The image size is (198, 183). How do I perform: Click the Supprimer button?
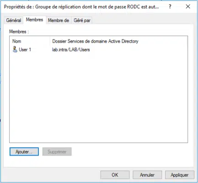pos(57,151)
